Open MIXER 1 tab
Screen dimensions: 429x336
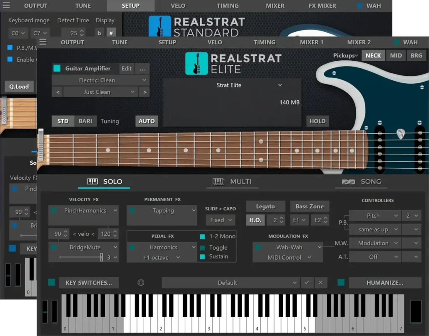point(311,42)
